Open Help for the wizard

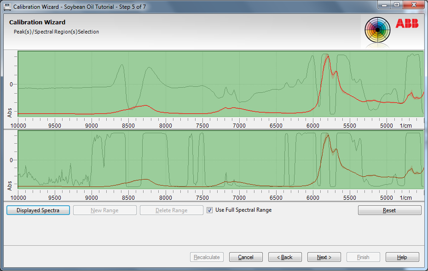[x=402, y=257]
